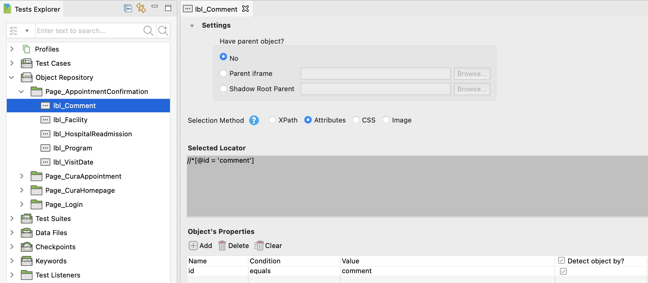
Task: Click the Selection Method help icon
Action: [x=254, y=120]
